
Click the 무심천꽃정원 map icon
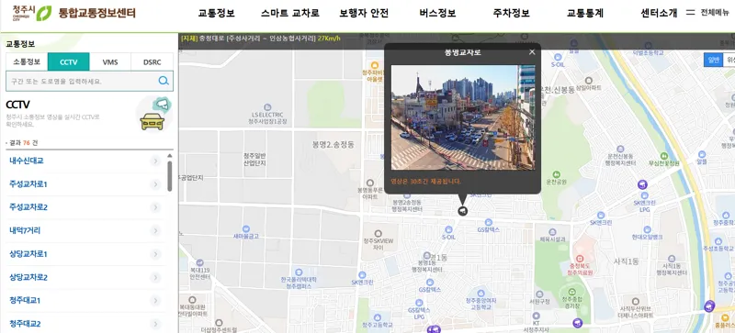663,156
